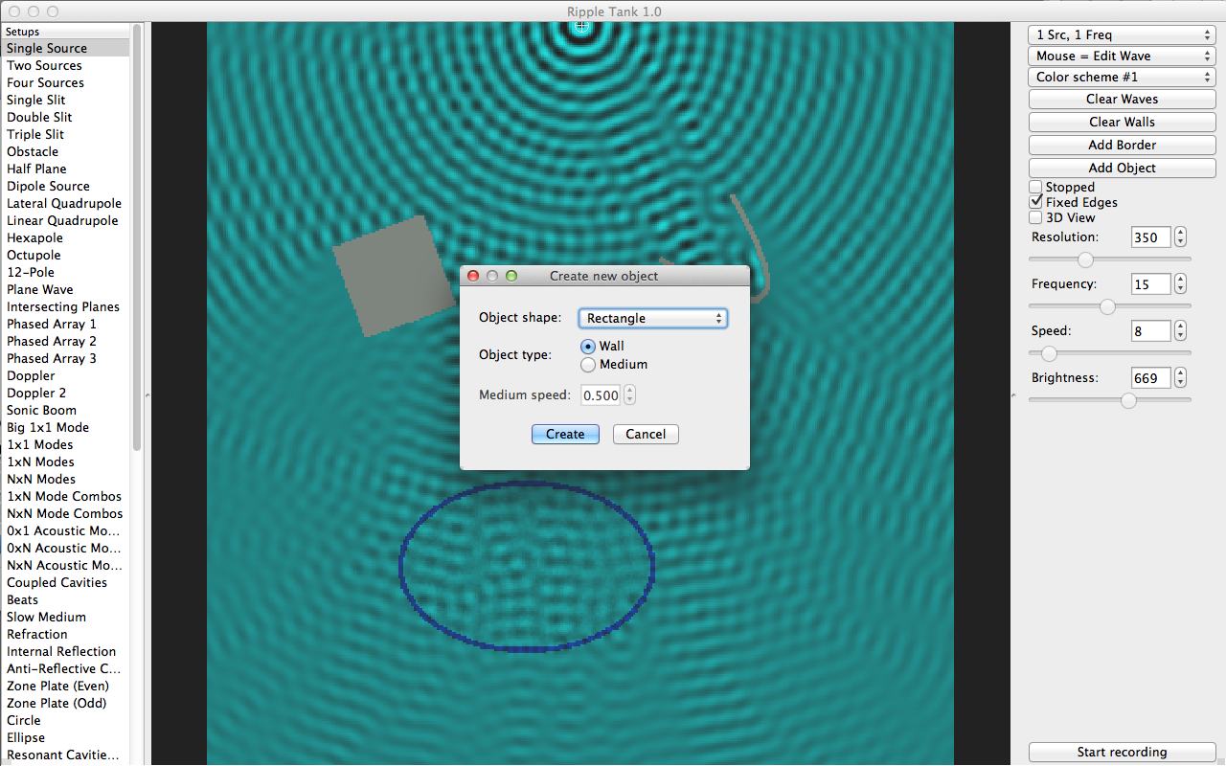Click the Resolution stepper arrows

(x=1180, y=237)
